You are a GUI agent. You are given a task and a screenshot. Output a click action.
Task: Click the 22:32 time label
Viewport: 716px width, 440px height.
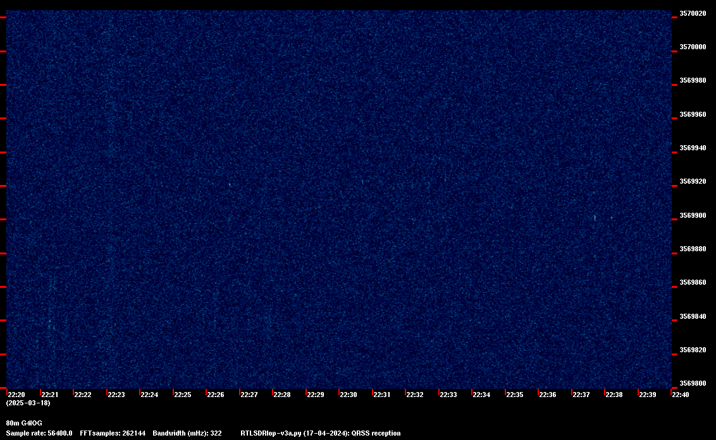[415, 395]
